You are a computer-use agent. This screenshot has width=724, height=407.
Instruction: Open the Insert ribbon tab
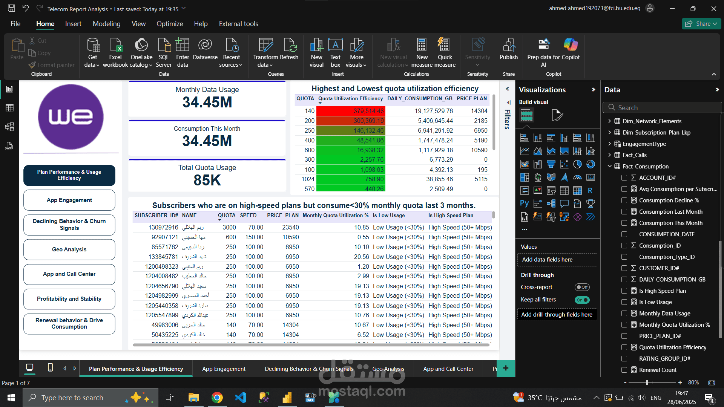click(x=73, y=24)
